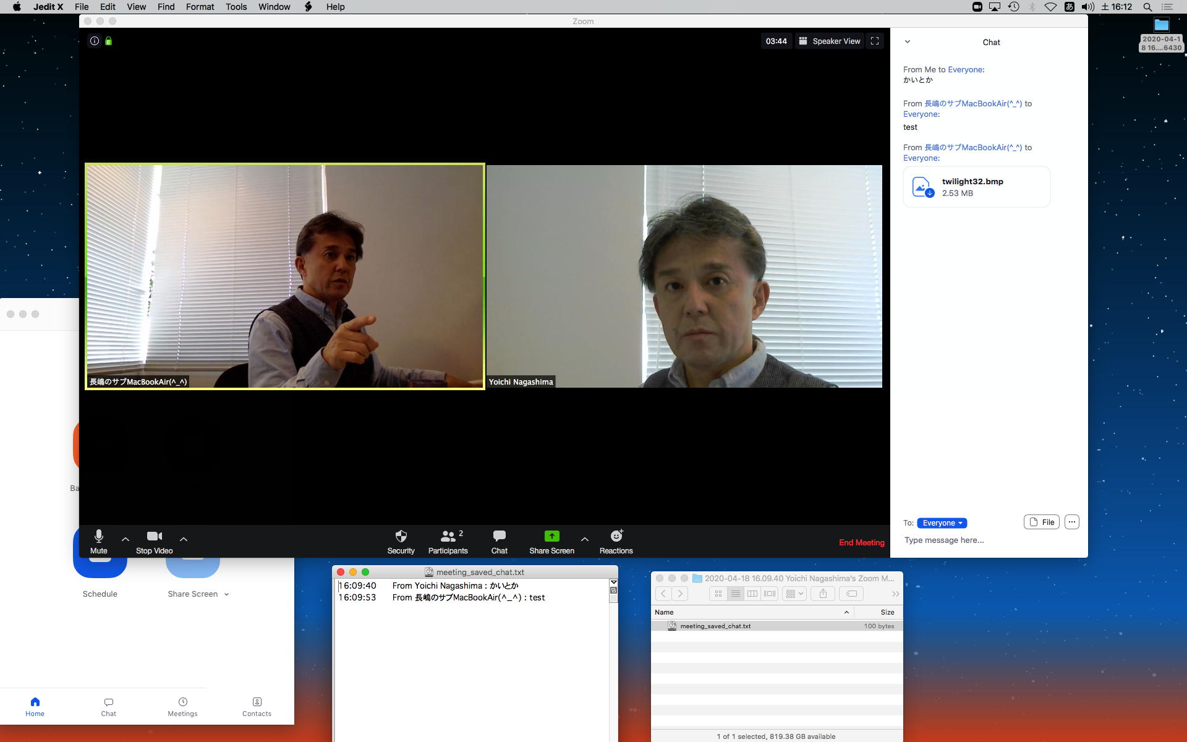Click the Jedit window vertical scrollbar arrow
1187x742 pixels.
coord(613,582)
